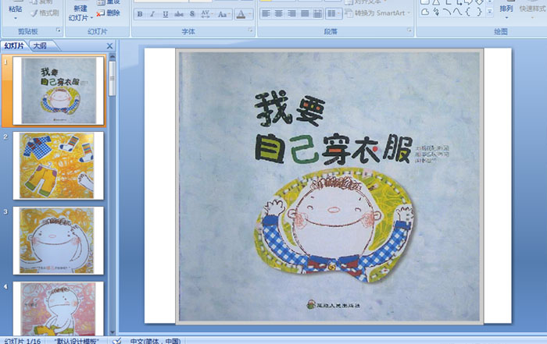Select the curve shape

click(457, 12)
